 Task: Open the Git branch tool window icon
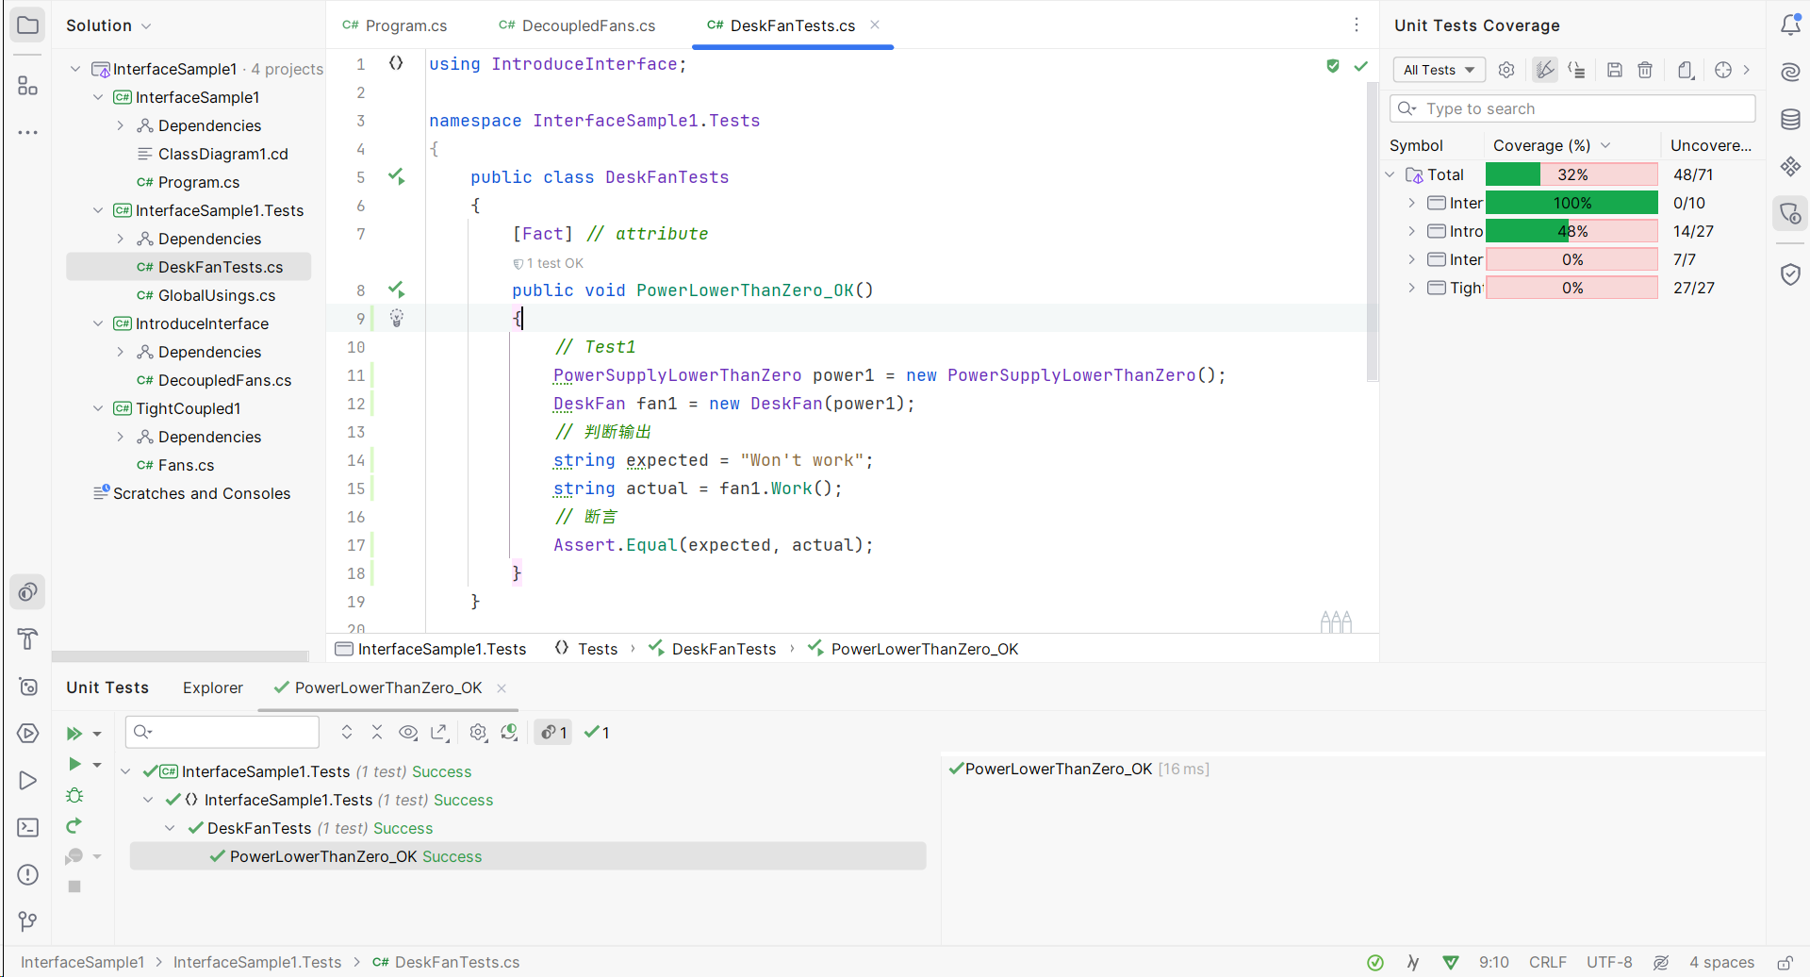[28, 920]
